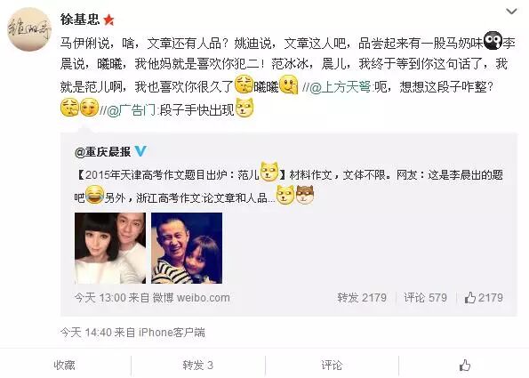Open the 徐基忠 username link

coord(80,20)
